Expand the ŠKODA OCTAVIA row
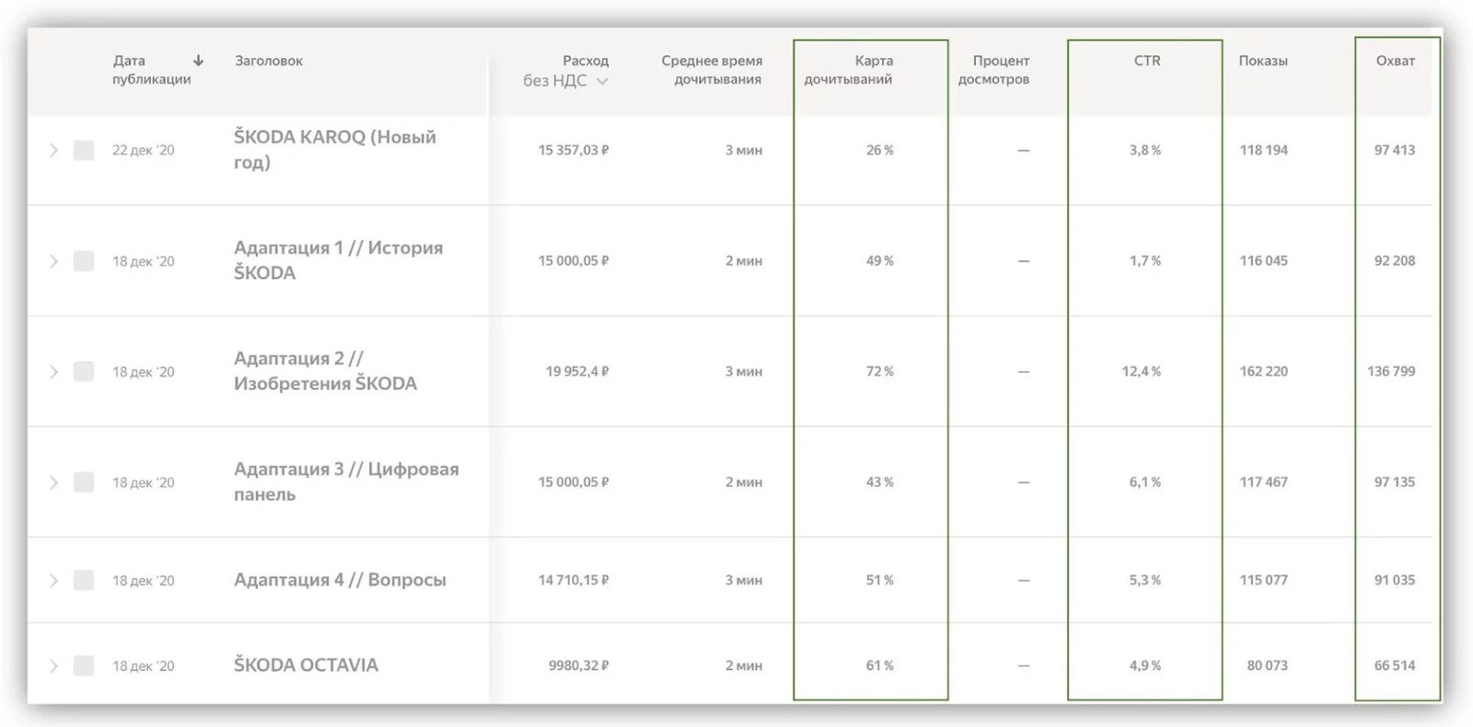1473x727 pixels. coord(53,666)
